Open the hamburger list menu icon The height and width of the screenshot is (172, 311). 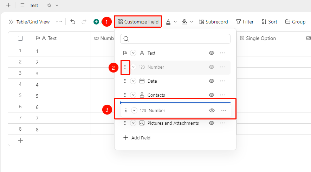click(22, 5)
